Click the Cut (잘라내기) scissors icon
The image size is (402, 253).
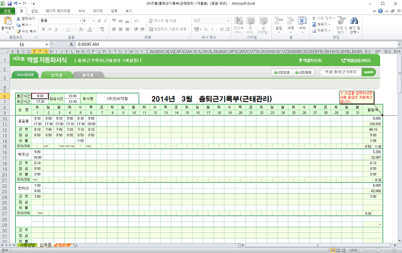18,19
